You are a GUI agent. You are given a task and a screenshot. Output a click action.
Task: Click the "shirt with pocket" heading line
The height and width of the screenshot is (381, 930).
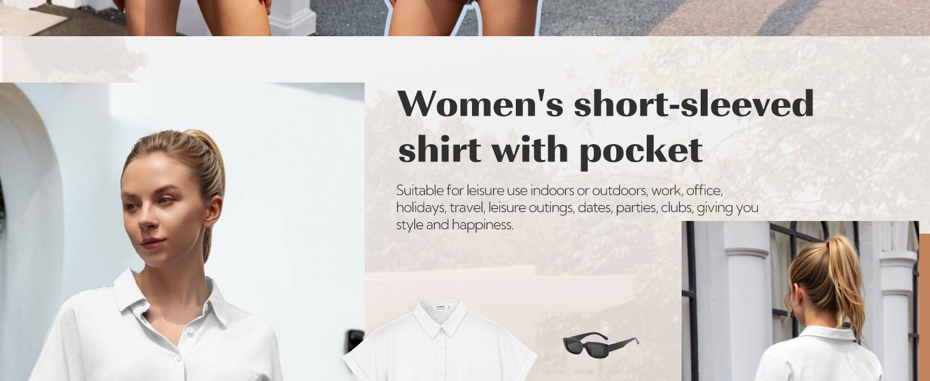[x=550, y=150]
